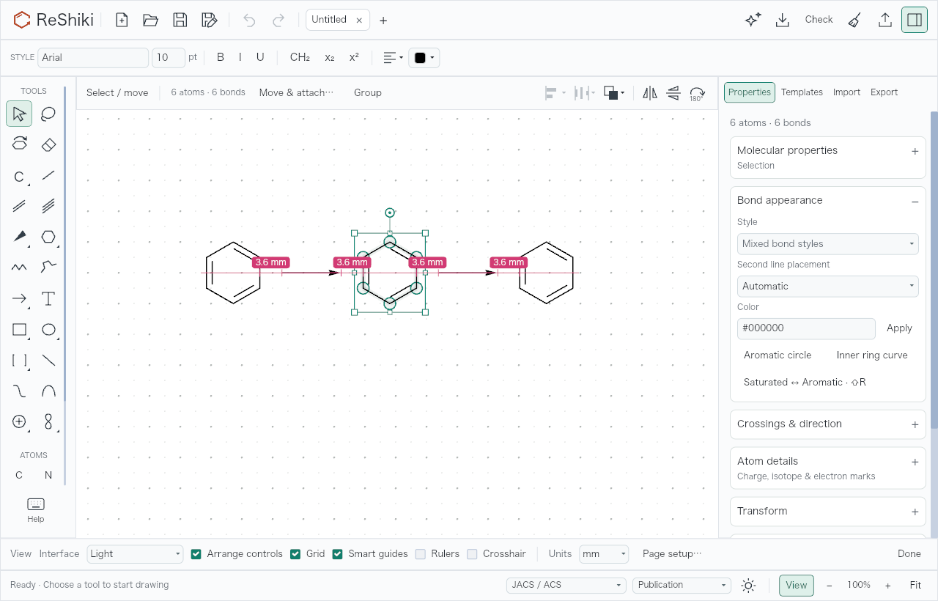Click the Check button

point(819,20)
